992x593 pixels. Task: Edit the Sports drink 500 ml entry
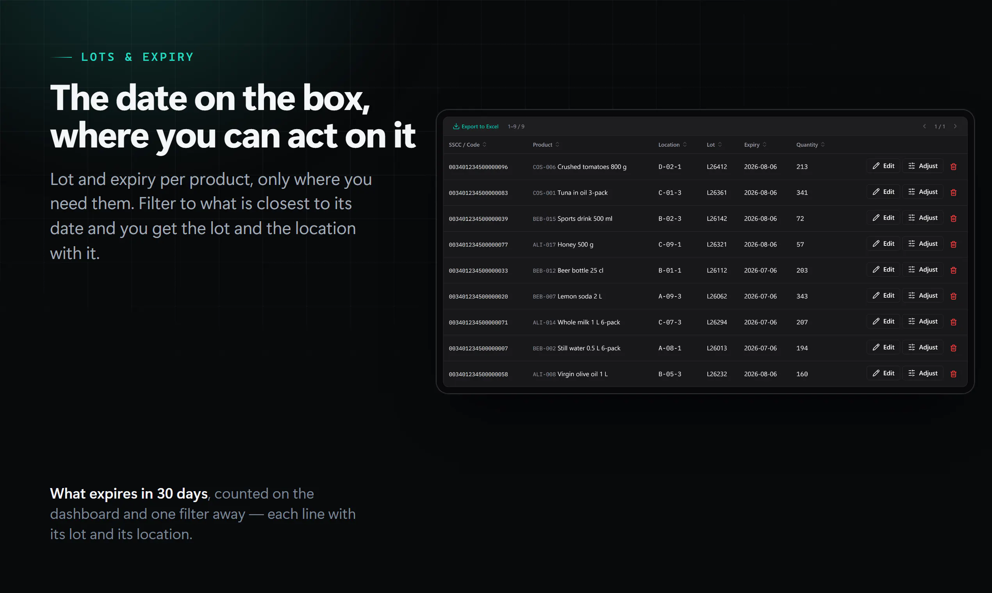[x=883, y=218]
